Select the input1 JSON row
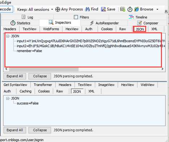Viewport: 169px width, 142px height. coord(91,41)
